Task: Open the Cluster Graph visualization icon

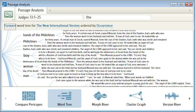Action: [136, 96]
